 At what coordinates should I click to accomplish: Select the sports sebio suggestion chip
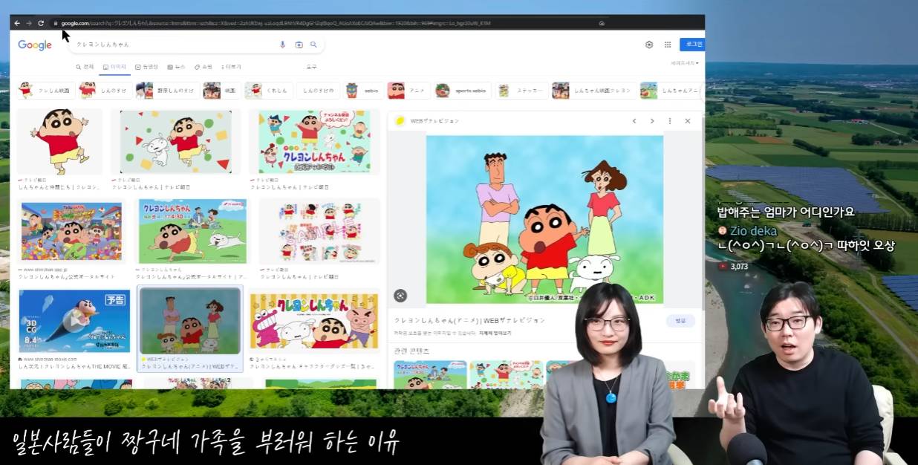click(463, 91)
